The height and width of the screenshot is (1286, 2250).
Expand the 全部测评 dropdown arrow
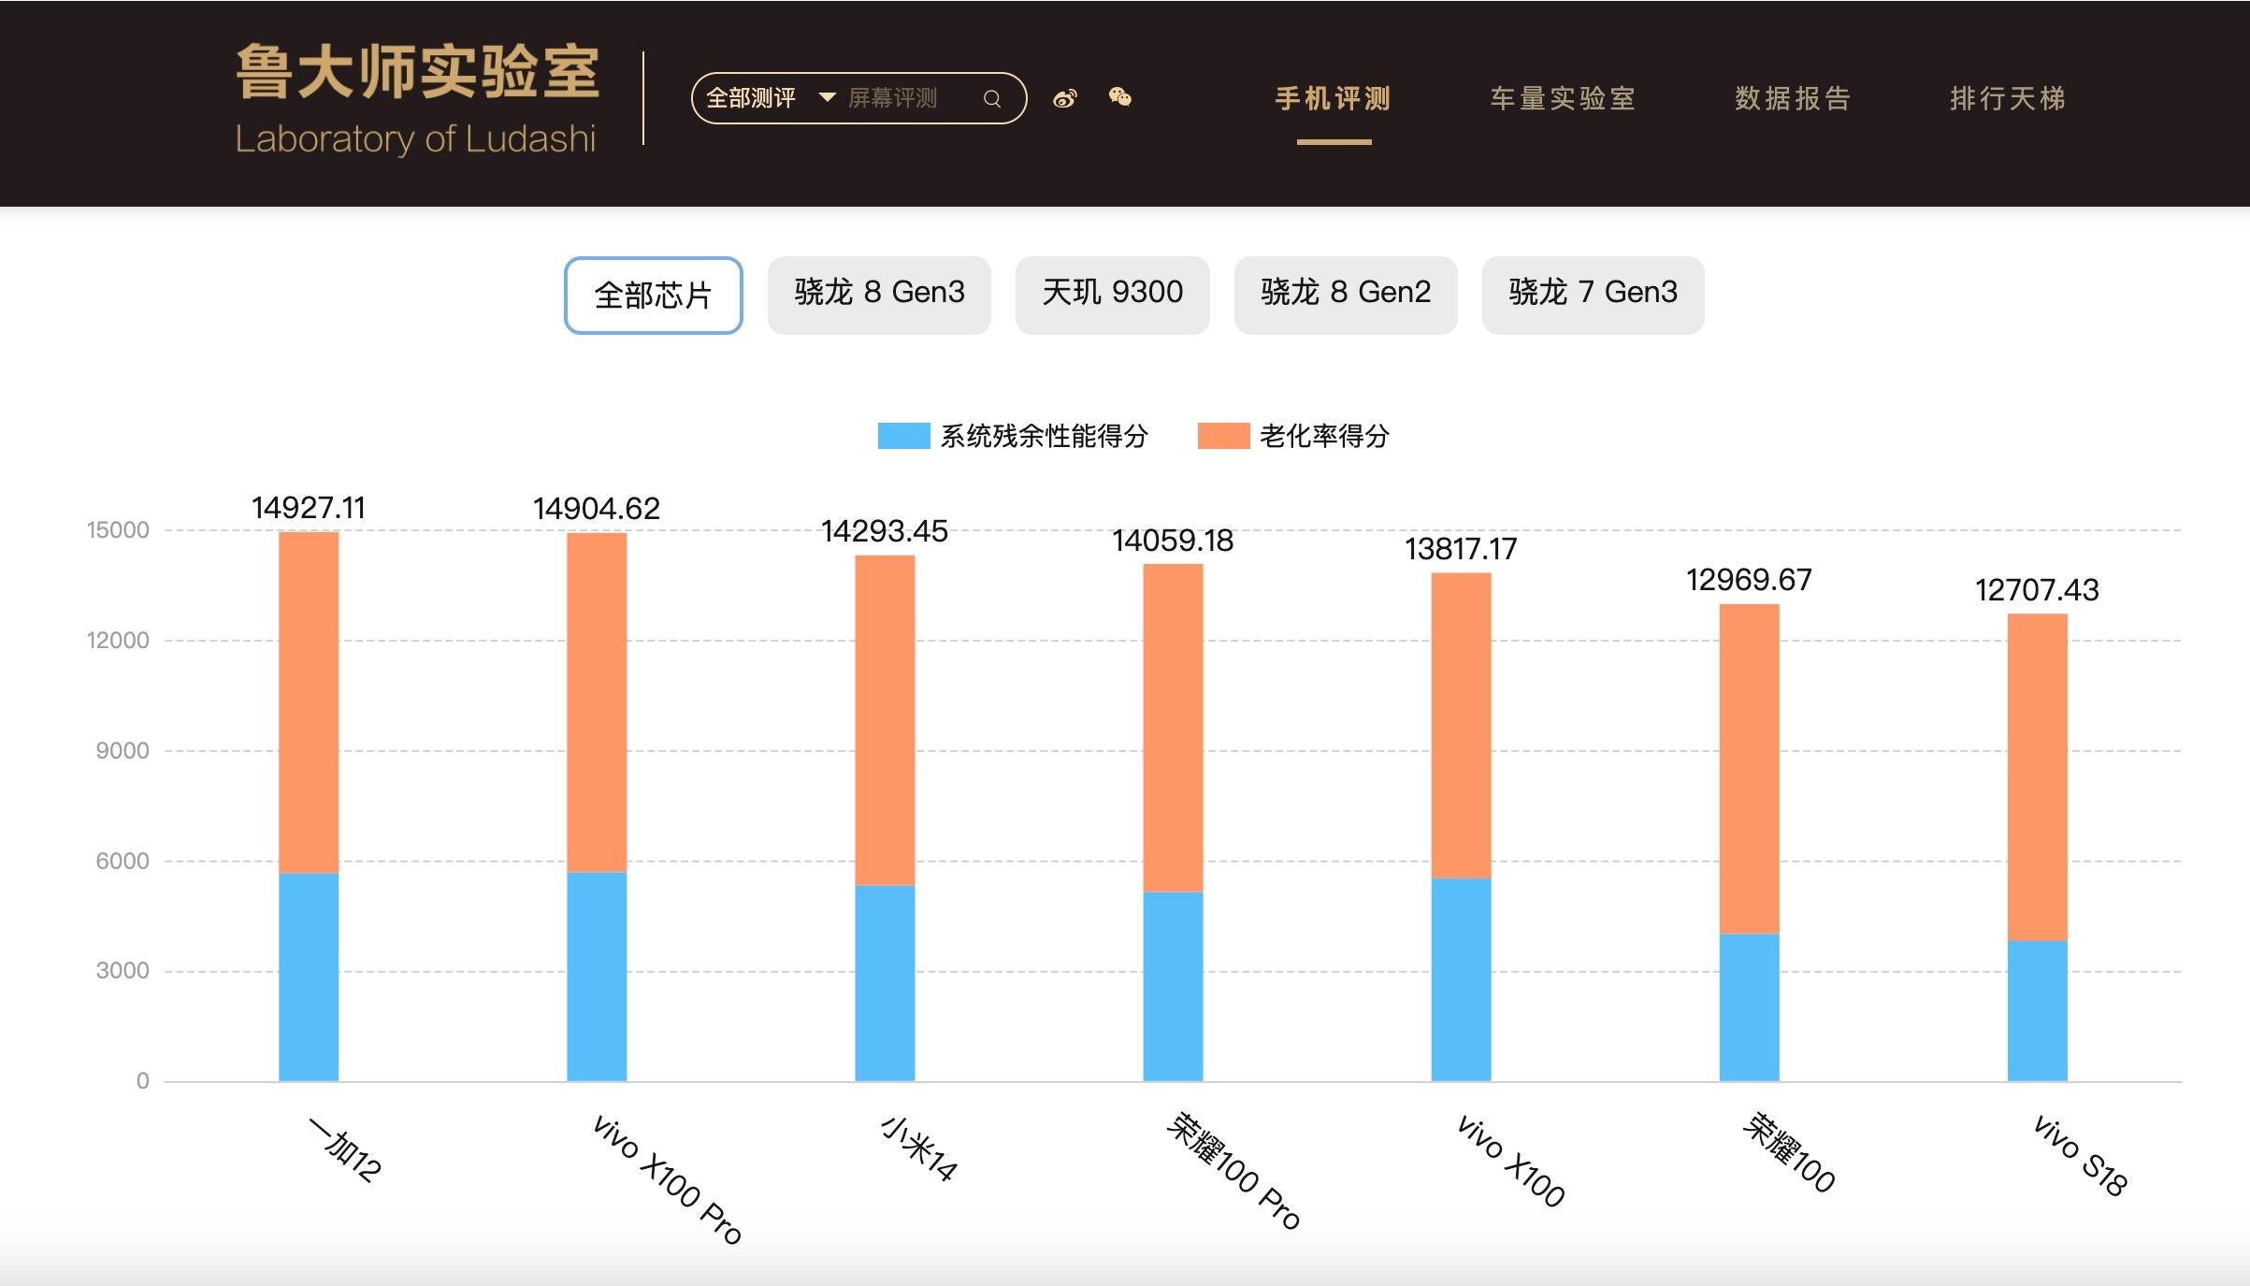tap(827, 97)
